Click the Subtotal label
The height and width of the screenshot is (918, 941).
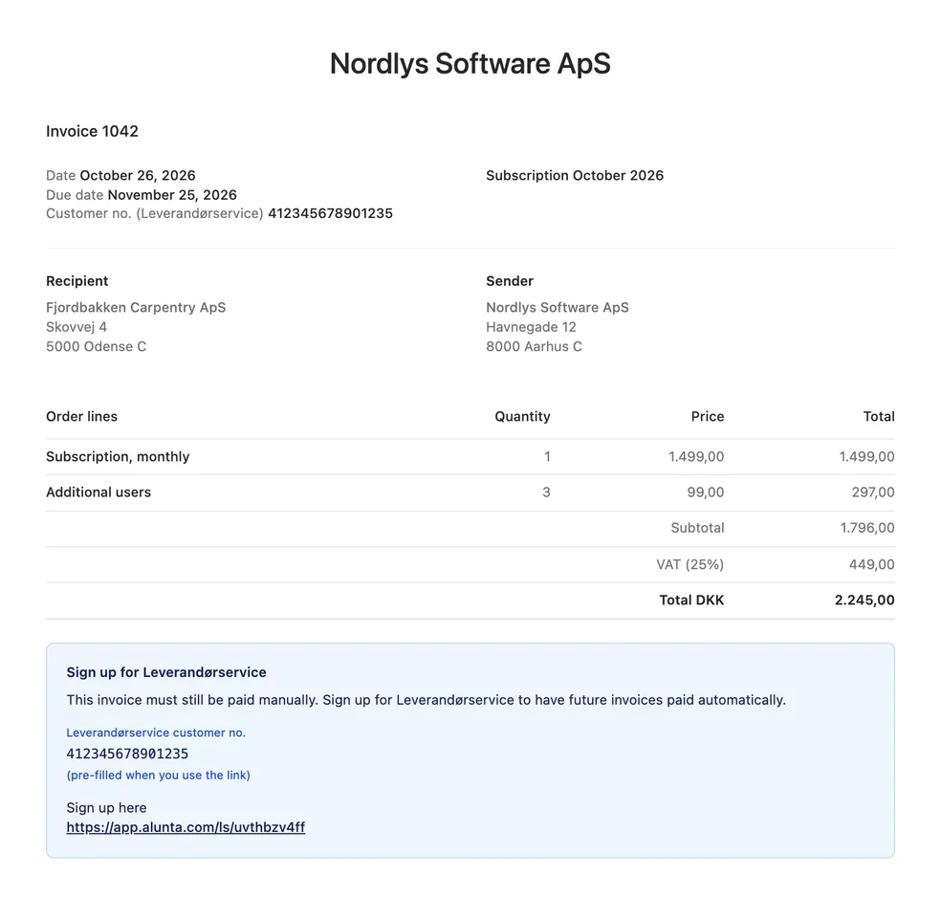click(697, 528)
